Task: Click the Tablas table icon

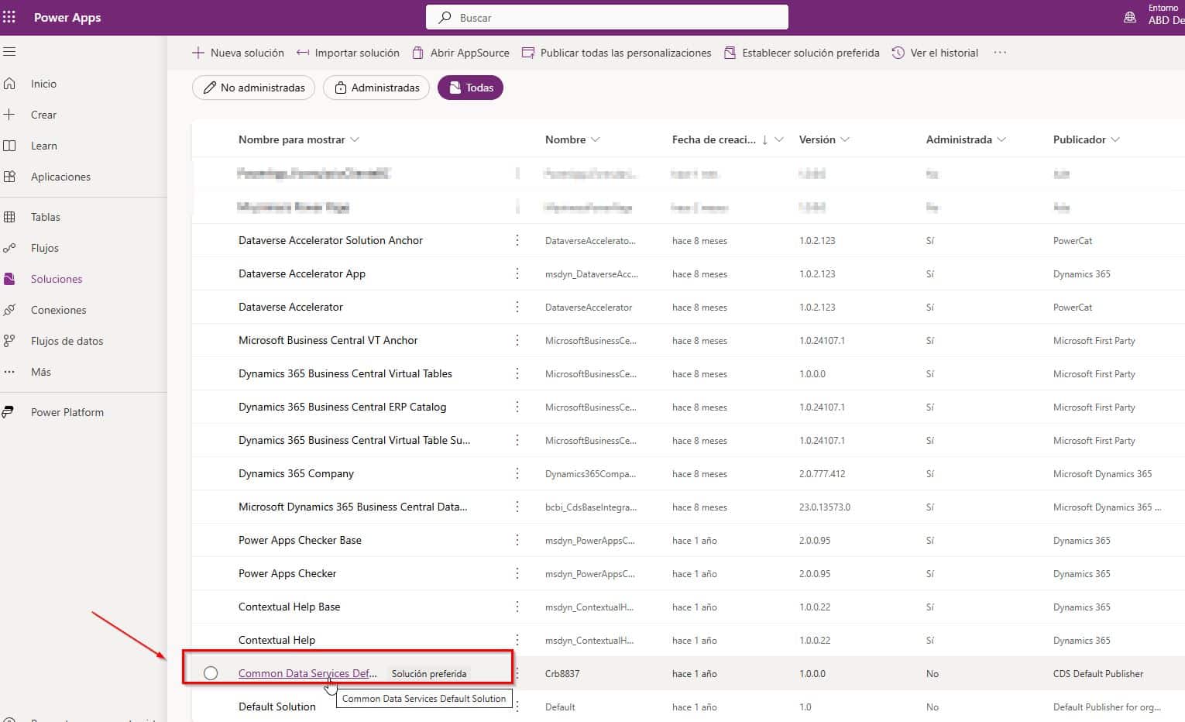Action: pyautogui.click(x=9, y=217)
